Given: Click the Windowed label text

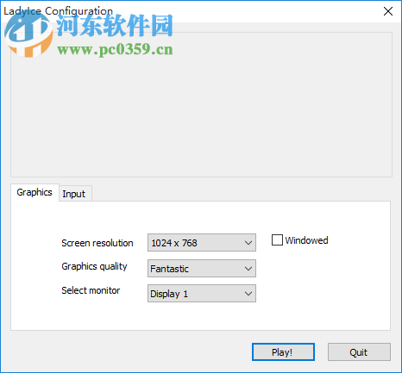Looking at the screenshot, I should (306, 240).
